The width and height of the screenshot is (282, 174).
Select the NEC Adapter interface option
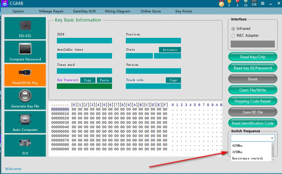pos(233,36)
